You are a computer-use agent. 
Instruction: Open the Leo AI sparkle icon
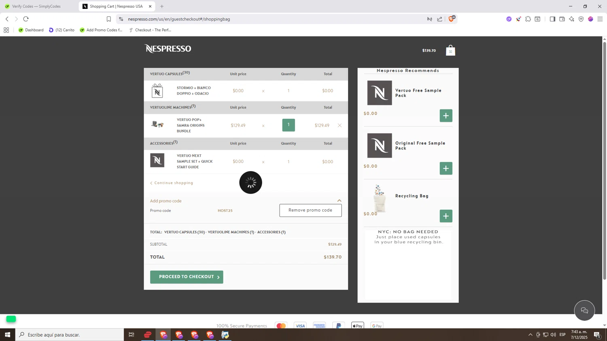click(571, 19)
